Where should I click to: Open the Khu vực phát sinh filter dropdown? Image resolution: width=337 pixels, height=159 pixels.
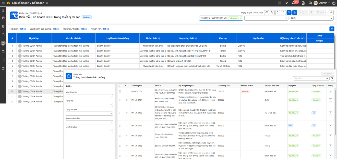point(89,122)
